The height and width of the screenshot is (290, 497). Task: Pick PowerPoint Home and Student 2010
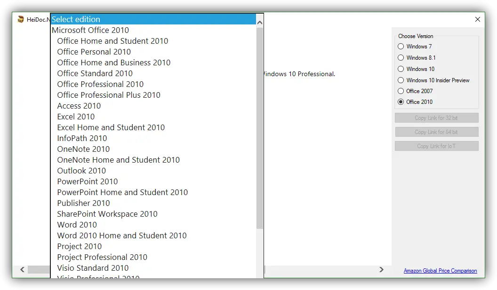tap(153, 192)
